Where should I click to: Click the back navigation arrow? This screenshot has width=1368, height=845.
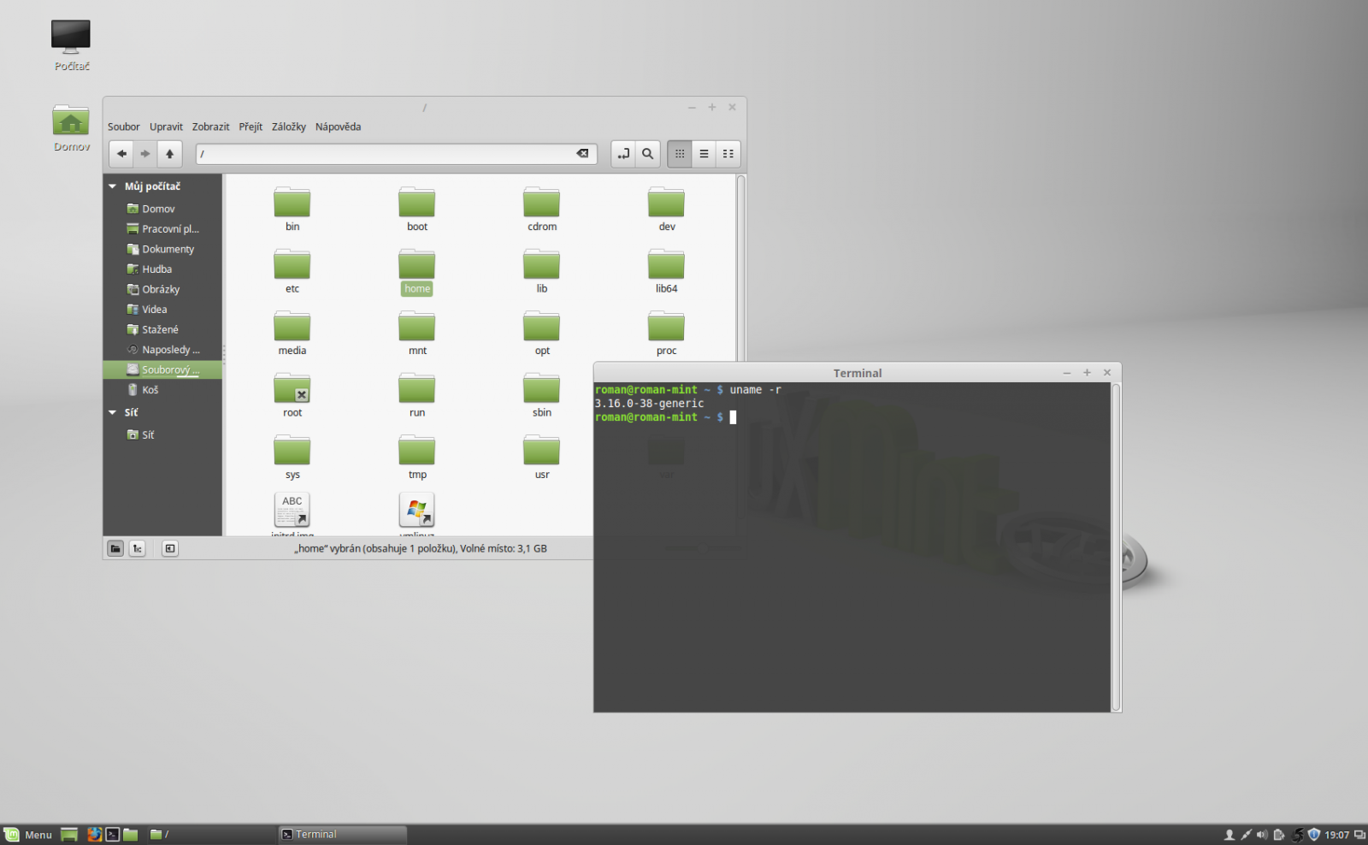pyautogui.click(x=121, y=154)
